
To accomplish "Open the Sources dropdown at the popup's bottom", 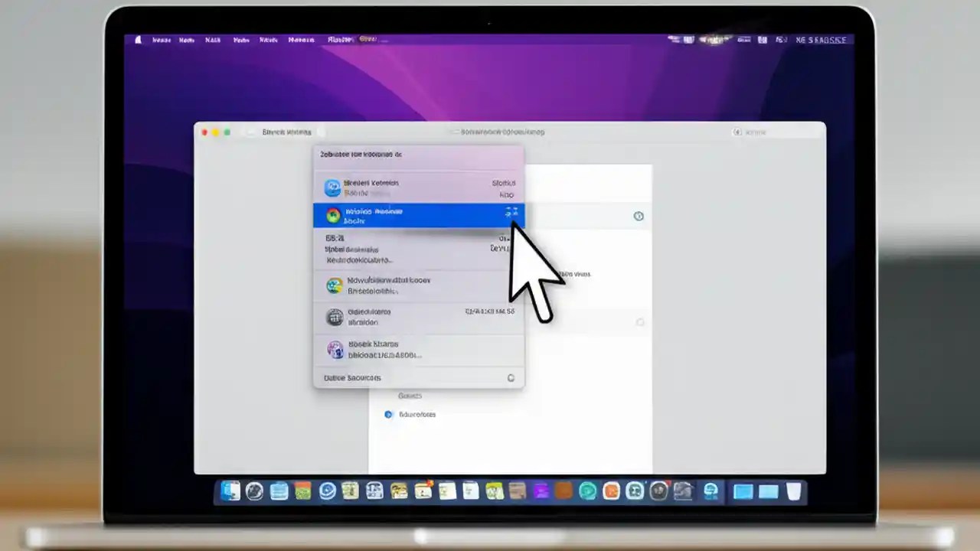I will tap(352, 377).
